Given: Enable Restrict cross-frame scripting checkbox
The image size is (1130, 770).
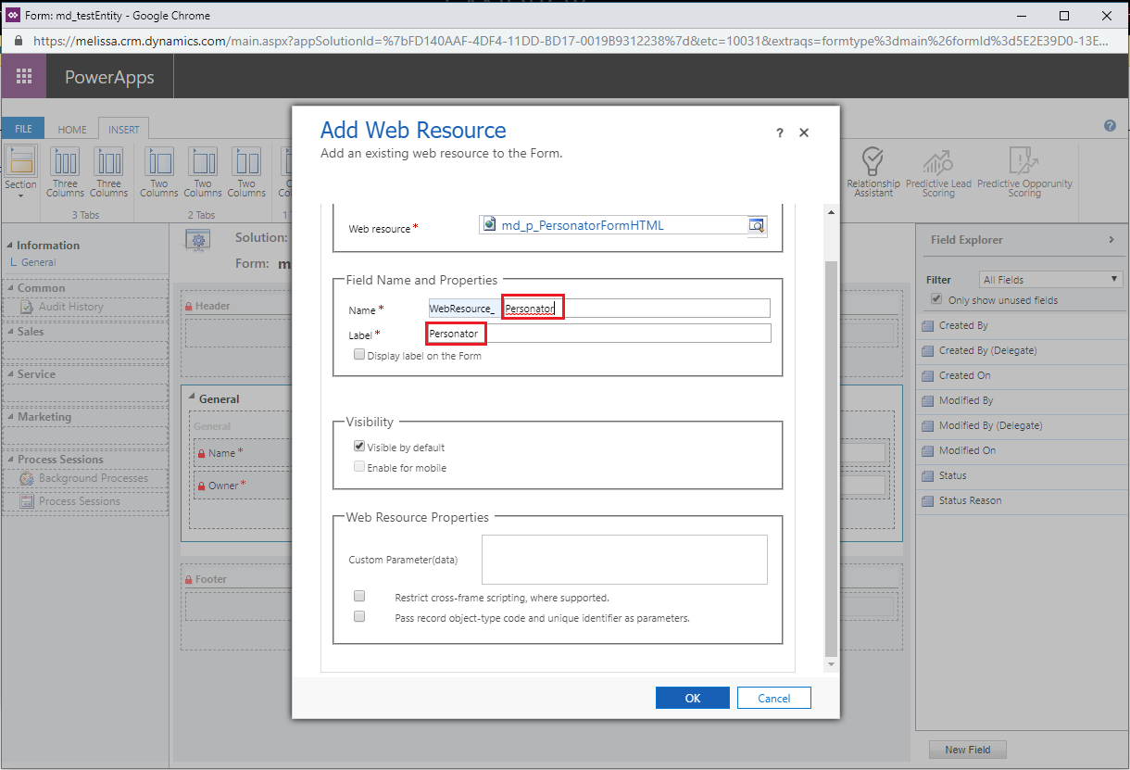Looking at the screenshot, I should click(359, 596).
